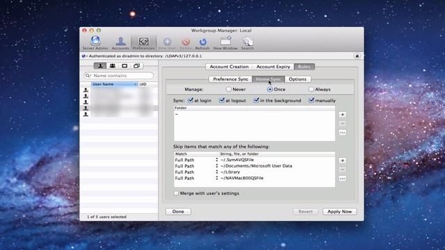Select the Preferences toolbar icon
This screenshot has height=250, width=445.
point(144,43)
